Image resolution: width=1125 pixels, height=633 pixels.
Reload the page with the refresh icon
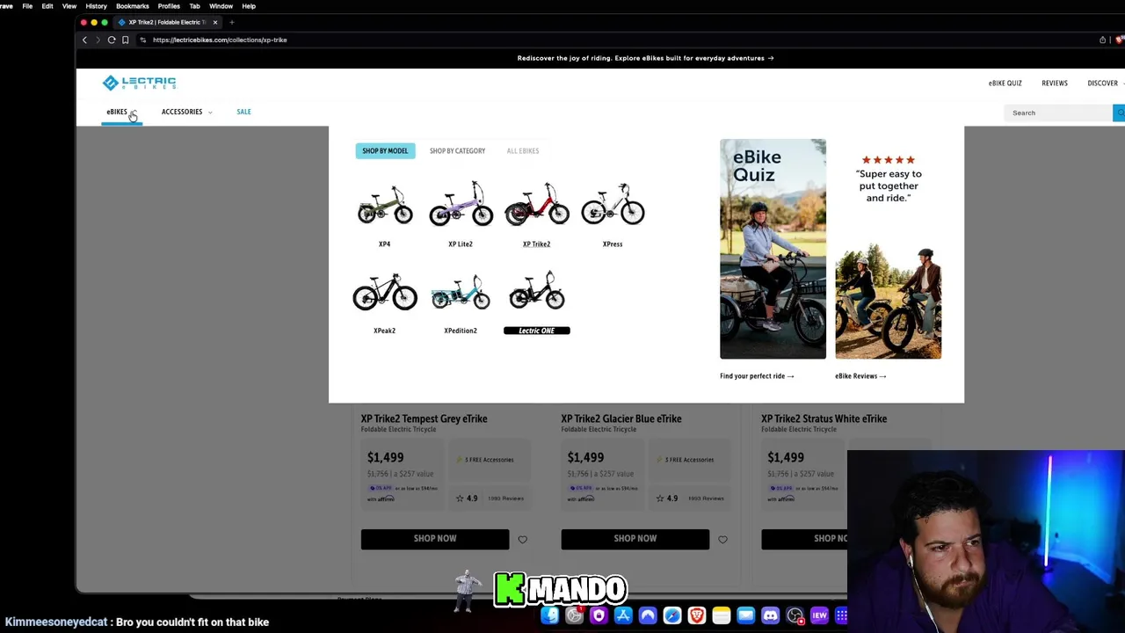click(x=112, y=40)
